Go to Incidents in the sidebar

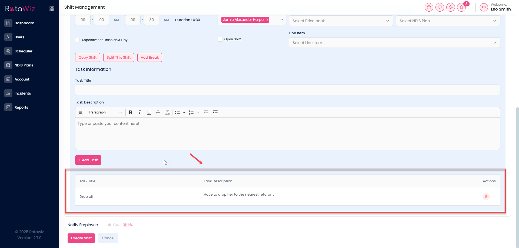[x=22, y=93]
